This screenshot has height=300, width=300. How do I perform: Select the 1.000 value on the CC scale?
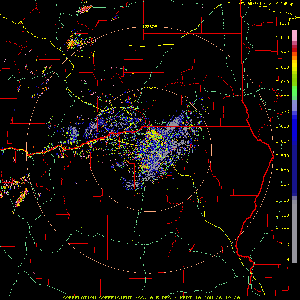[282, 37]
